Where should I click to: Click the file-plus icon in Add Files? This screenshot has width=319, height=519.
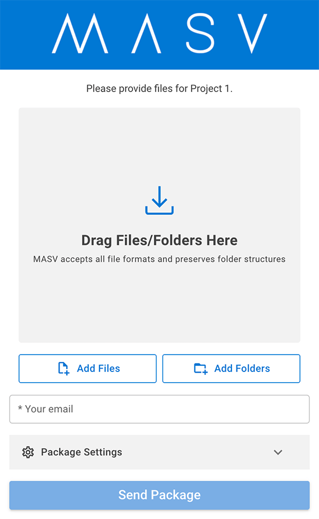pyautogui.click(x=63, y=369)
